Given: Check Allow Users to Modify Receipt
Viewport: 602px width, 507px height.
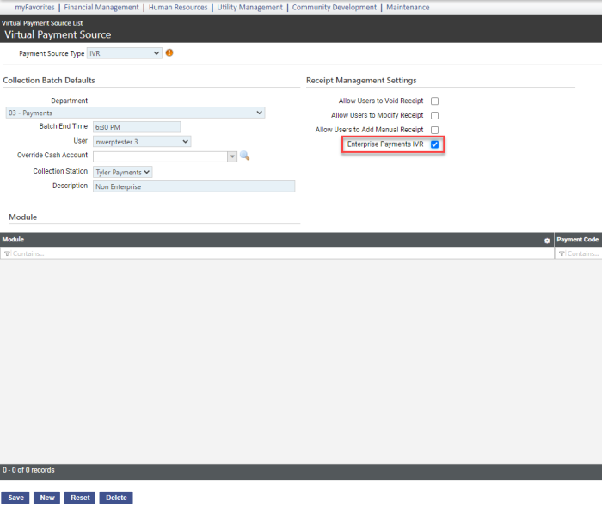Looking at the screenshot, I should (435, 115).
